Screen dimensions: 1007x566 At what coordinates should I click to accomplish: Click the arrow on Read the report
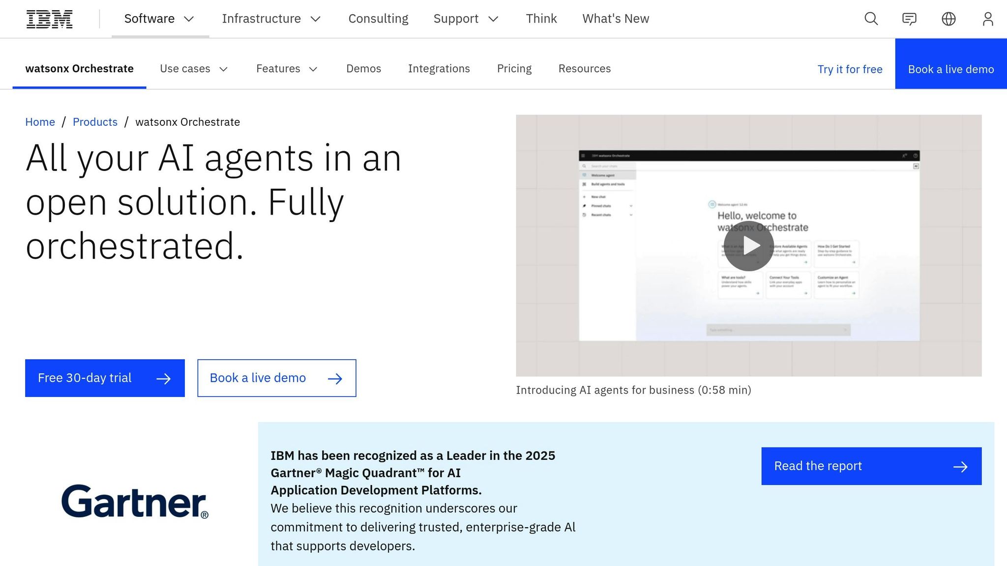tap(961, 466)
